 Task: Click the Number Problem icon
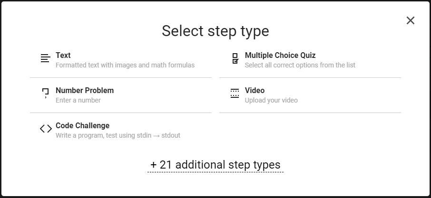click(45, 93)
